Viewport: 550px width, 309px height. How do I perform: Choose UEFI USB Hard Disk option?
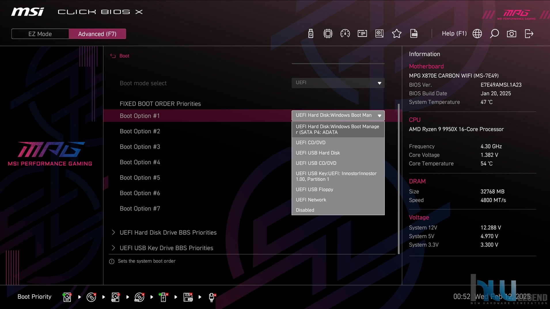click(338, 153)
